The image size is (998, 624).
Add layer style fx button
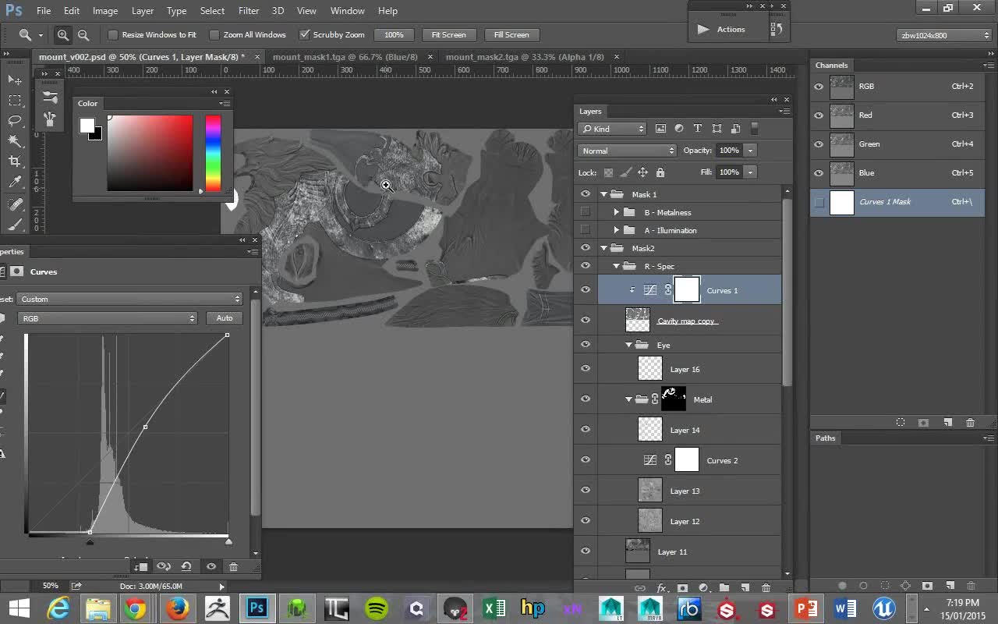662,587
